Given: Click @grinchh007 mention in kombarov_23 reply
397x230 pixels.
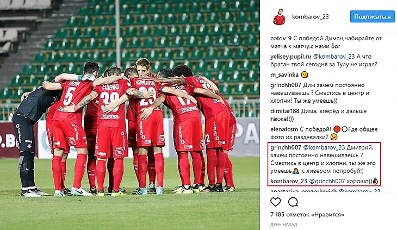Looking at the screenshot, I should (327, 181).
